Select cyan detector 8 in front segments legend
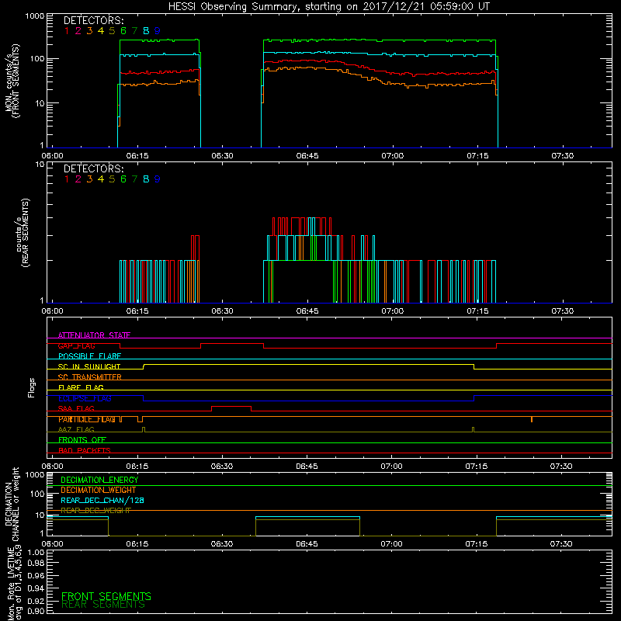The width and height of the screenshot is (621, 621). (146, 31)
